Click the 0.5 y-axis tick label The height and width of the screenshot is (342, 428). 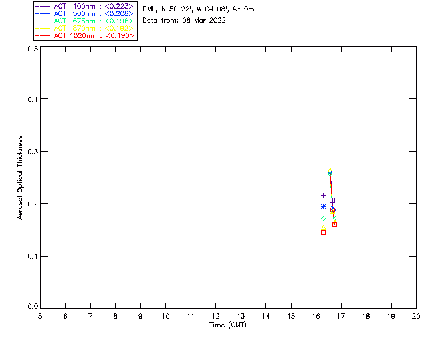point(33,49)
